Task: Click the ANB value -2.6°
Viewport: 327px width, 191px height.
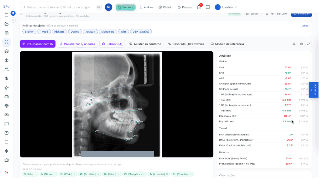Action: 288,79
